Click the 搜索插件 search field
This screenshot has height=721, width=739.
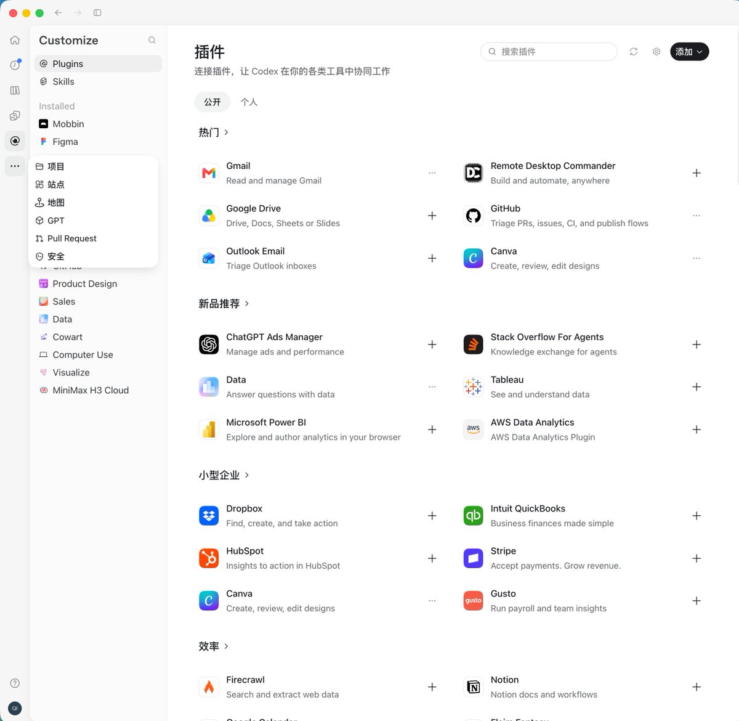pyautogui.click(x=549, y=52)
